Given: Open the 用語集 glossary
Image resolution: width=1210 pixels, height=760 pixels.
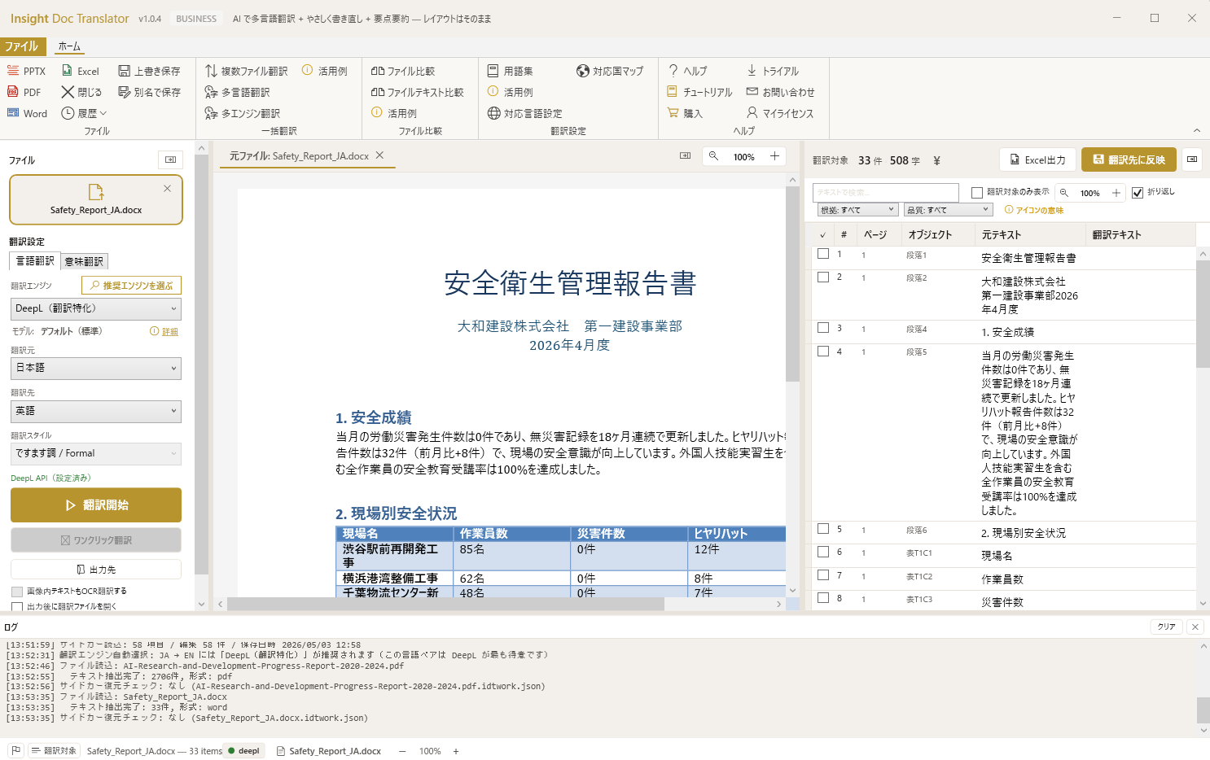Looking at the screenshot, I should (510, 71).
